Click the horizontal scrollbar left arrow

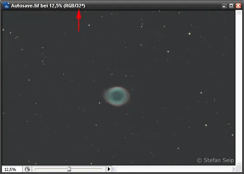point(114,169)
